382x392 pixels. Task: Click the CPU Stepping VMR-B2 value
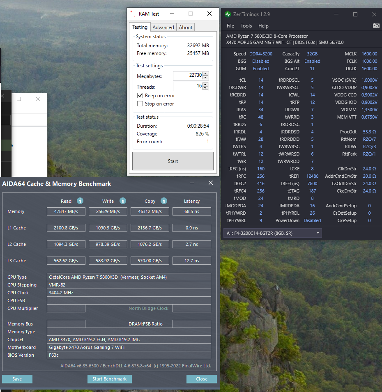pyautogui.click(x=129, y=285)
